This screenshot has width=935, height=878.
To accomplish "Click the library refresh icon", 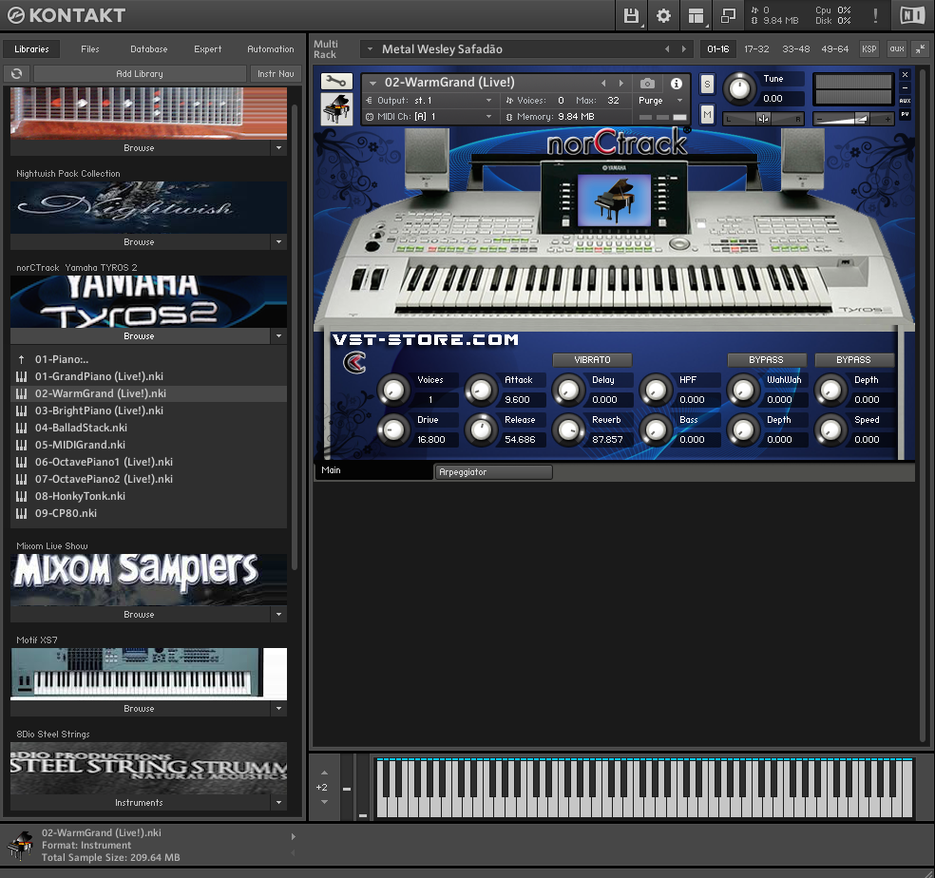I will coord(17,73).
